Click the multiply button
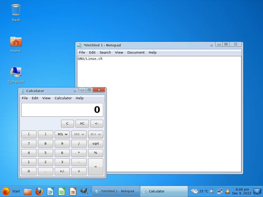This screenshot has width=263, height=197. click(79, 153)
